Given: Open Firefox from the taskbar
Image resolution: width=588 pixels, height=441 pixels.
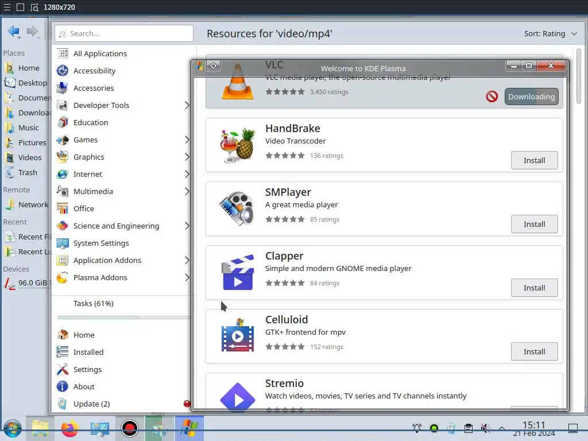Looking at the screenshot, I should [x=69, y=428].
